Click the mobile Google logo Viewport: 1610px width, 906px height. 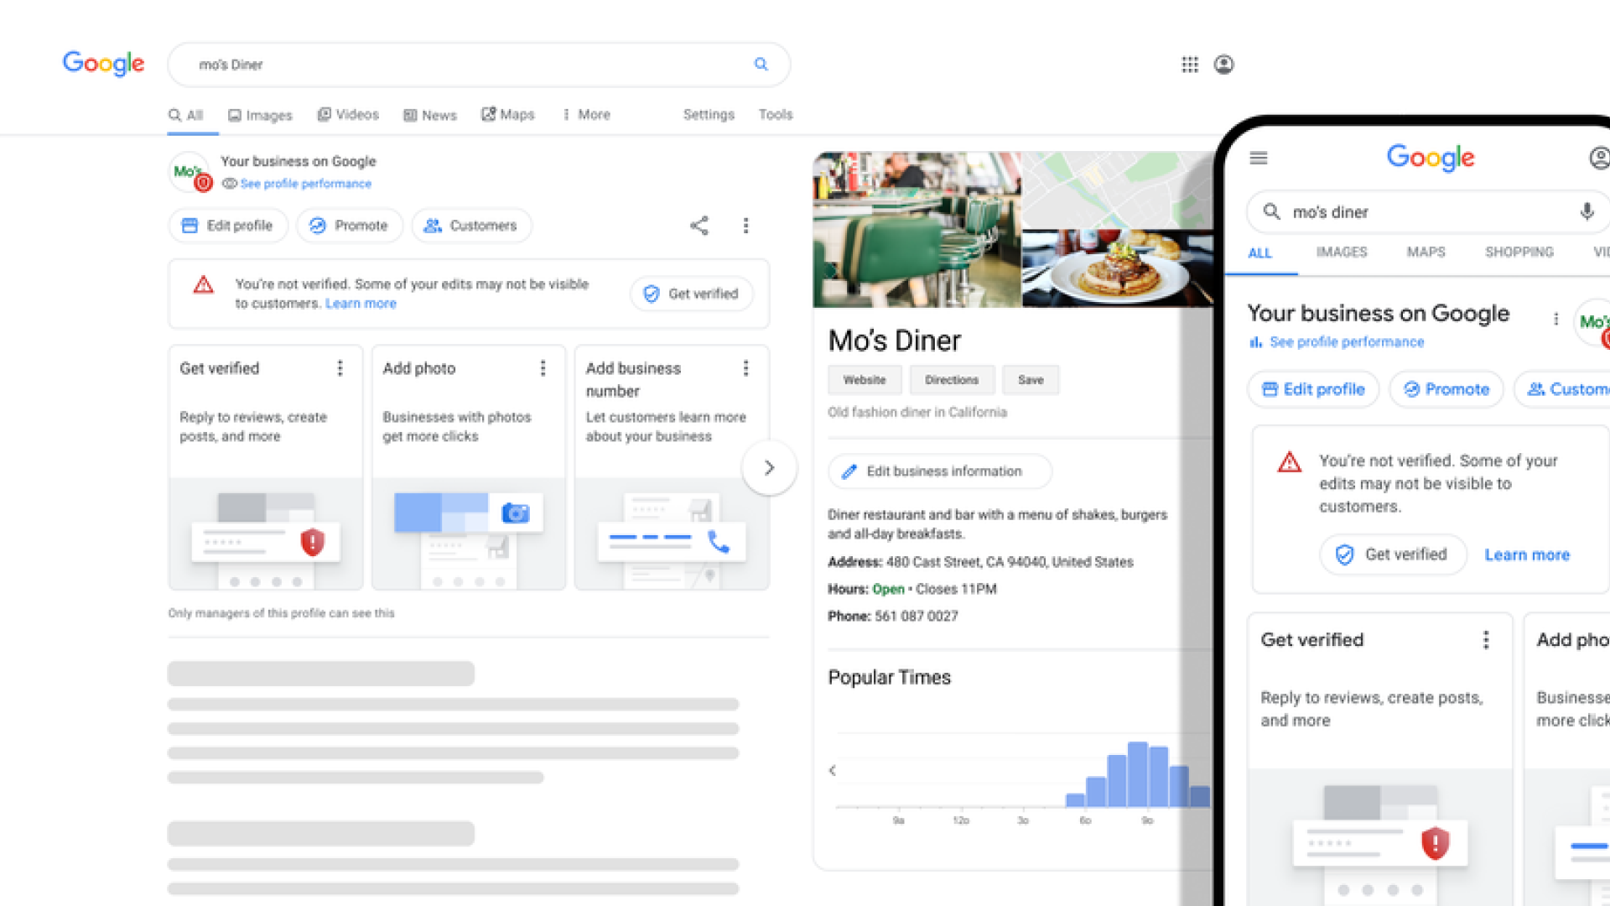pyautogui.click(x=1431, y=158)
